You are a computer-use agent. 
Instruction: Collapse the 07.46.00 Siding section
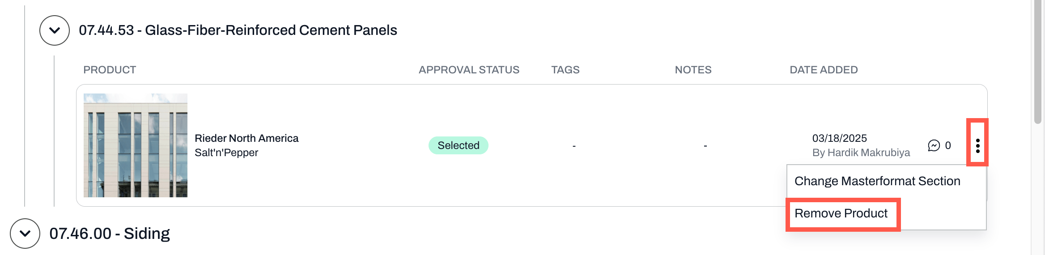[x=25, y=234]
